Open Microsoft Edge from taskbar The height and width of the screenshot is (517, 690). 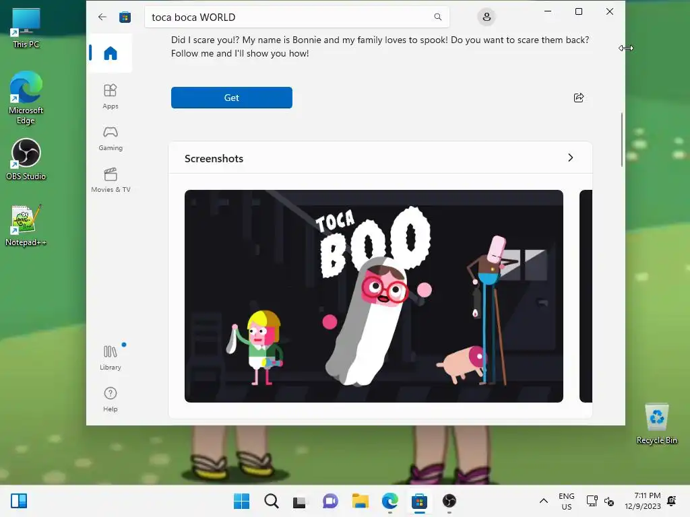[x=390, y=501]
